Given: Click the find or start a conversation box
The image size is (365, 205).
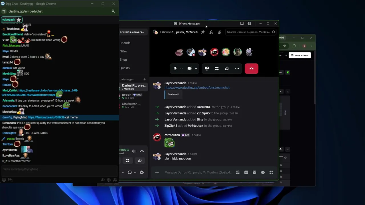Looking at the screenshot, I should pos(133,32).
